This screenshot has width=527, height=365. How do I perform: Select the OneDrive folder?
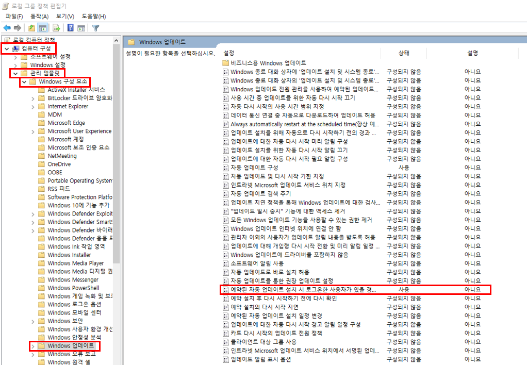59,164
